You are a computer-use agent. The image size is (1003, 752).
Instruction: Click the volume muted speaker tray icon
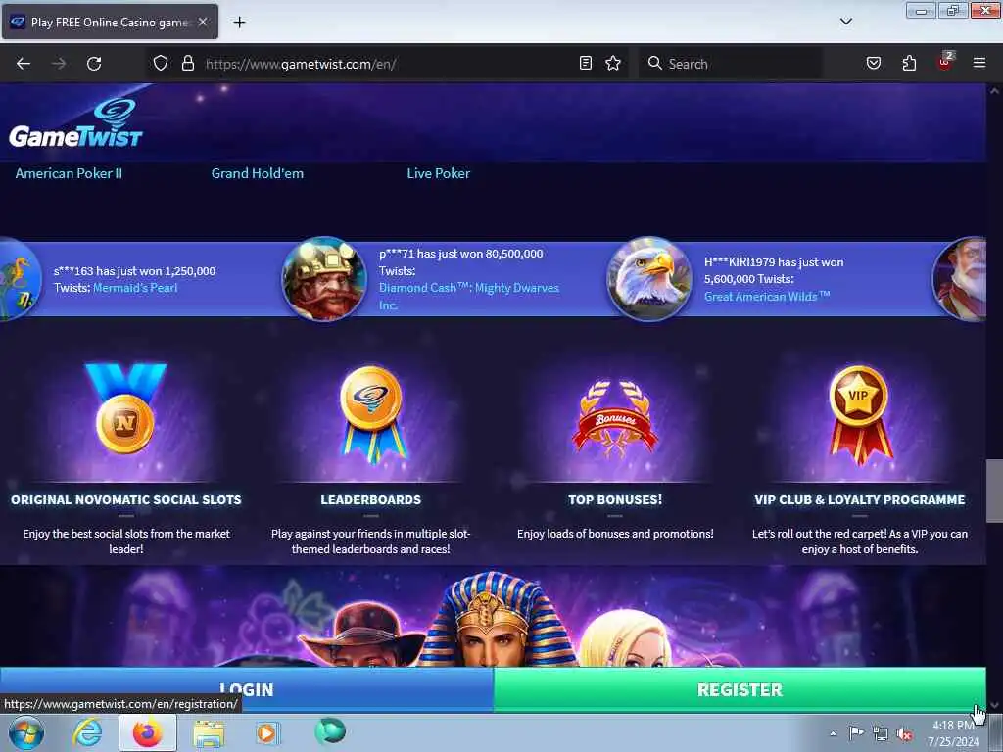point(904,733)
